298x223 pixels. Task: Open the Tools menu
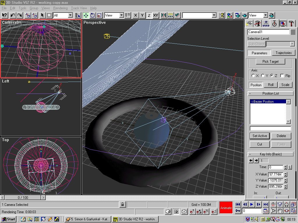pyautogui.click(x=22, y=8)
